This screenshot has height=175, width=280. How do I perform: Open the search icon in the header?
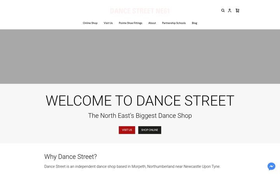223,10
